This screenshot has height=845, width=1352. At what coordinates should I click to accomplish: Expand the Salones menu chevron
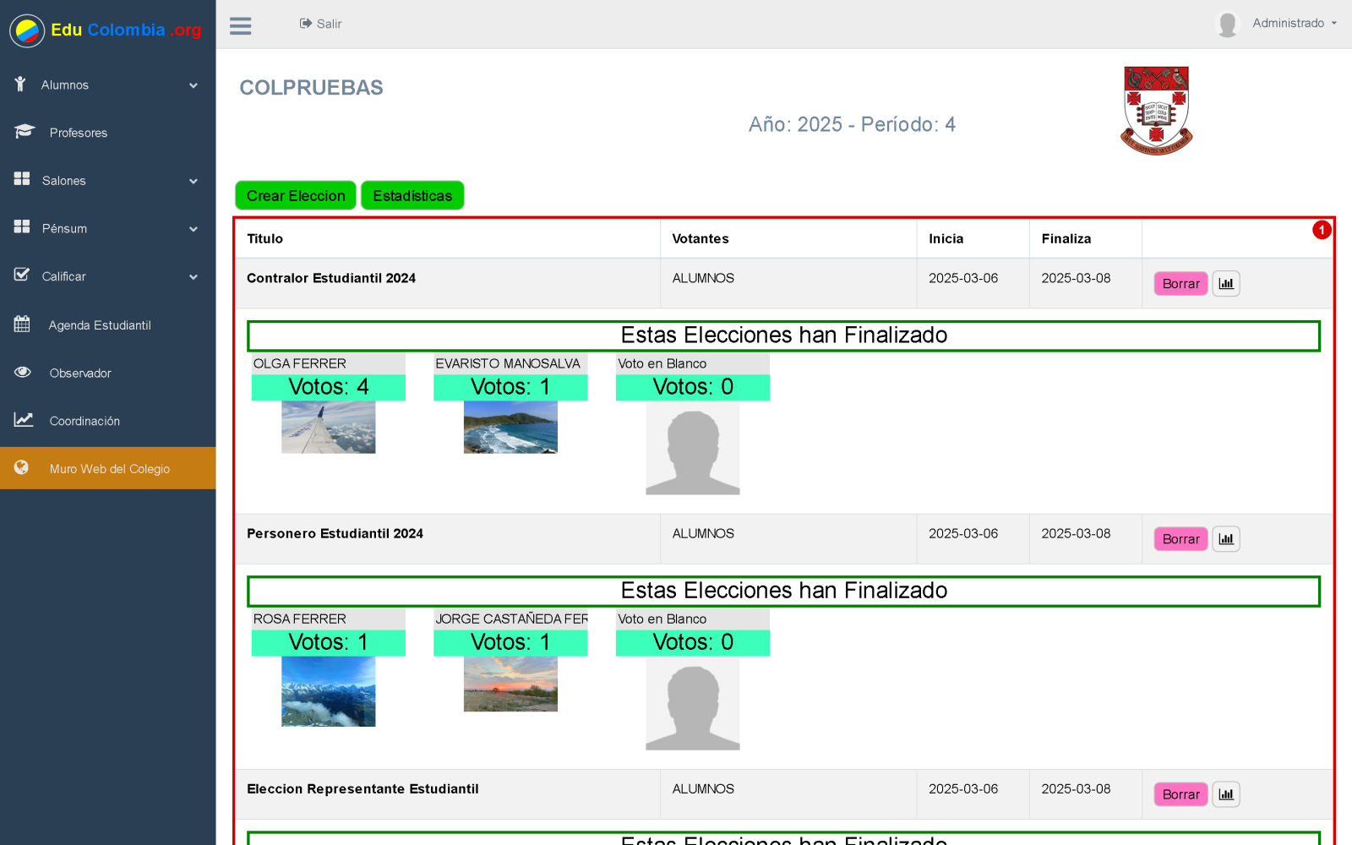(x=194, y=181)
